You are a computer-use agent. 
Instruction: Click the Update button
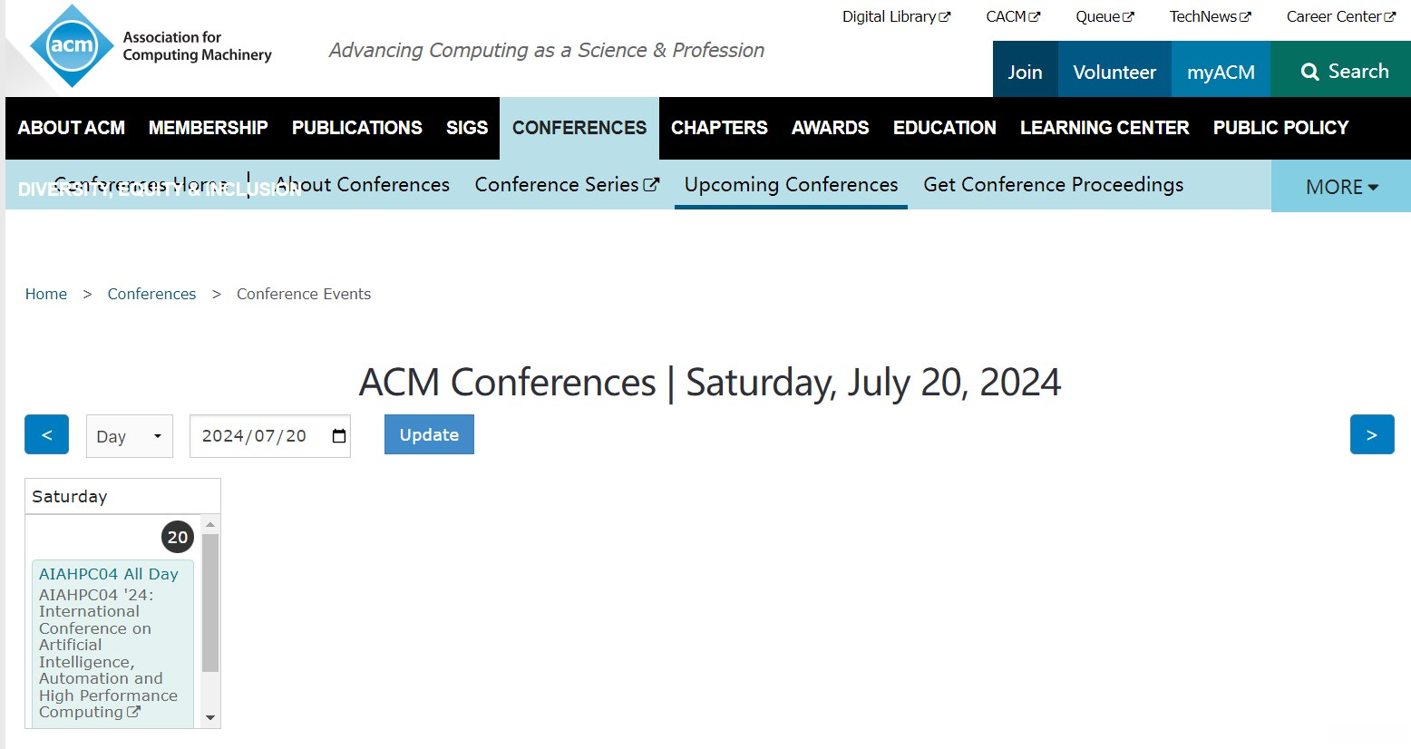(x=429, y=435)
